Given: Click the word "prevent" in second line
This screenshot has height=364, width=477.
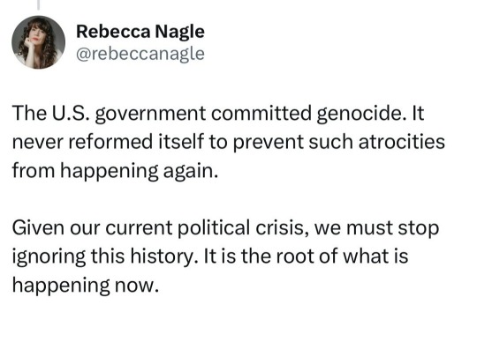Looking at the screenshot, I should (269, 143).
